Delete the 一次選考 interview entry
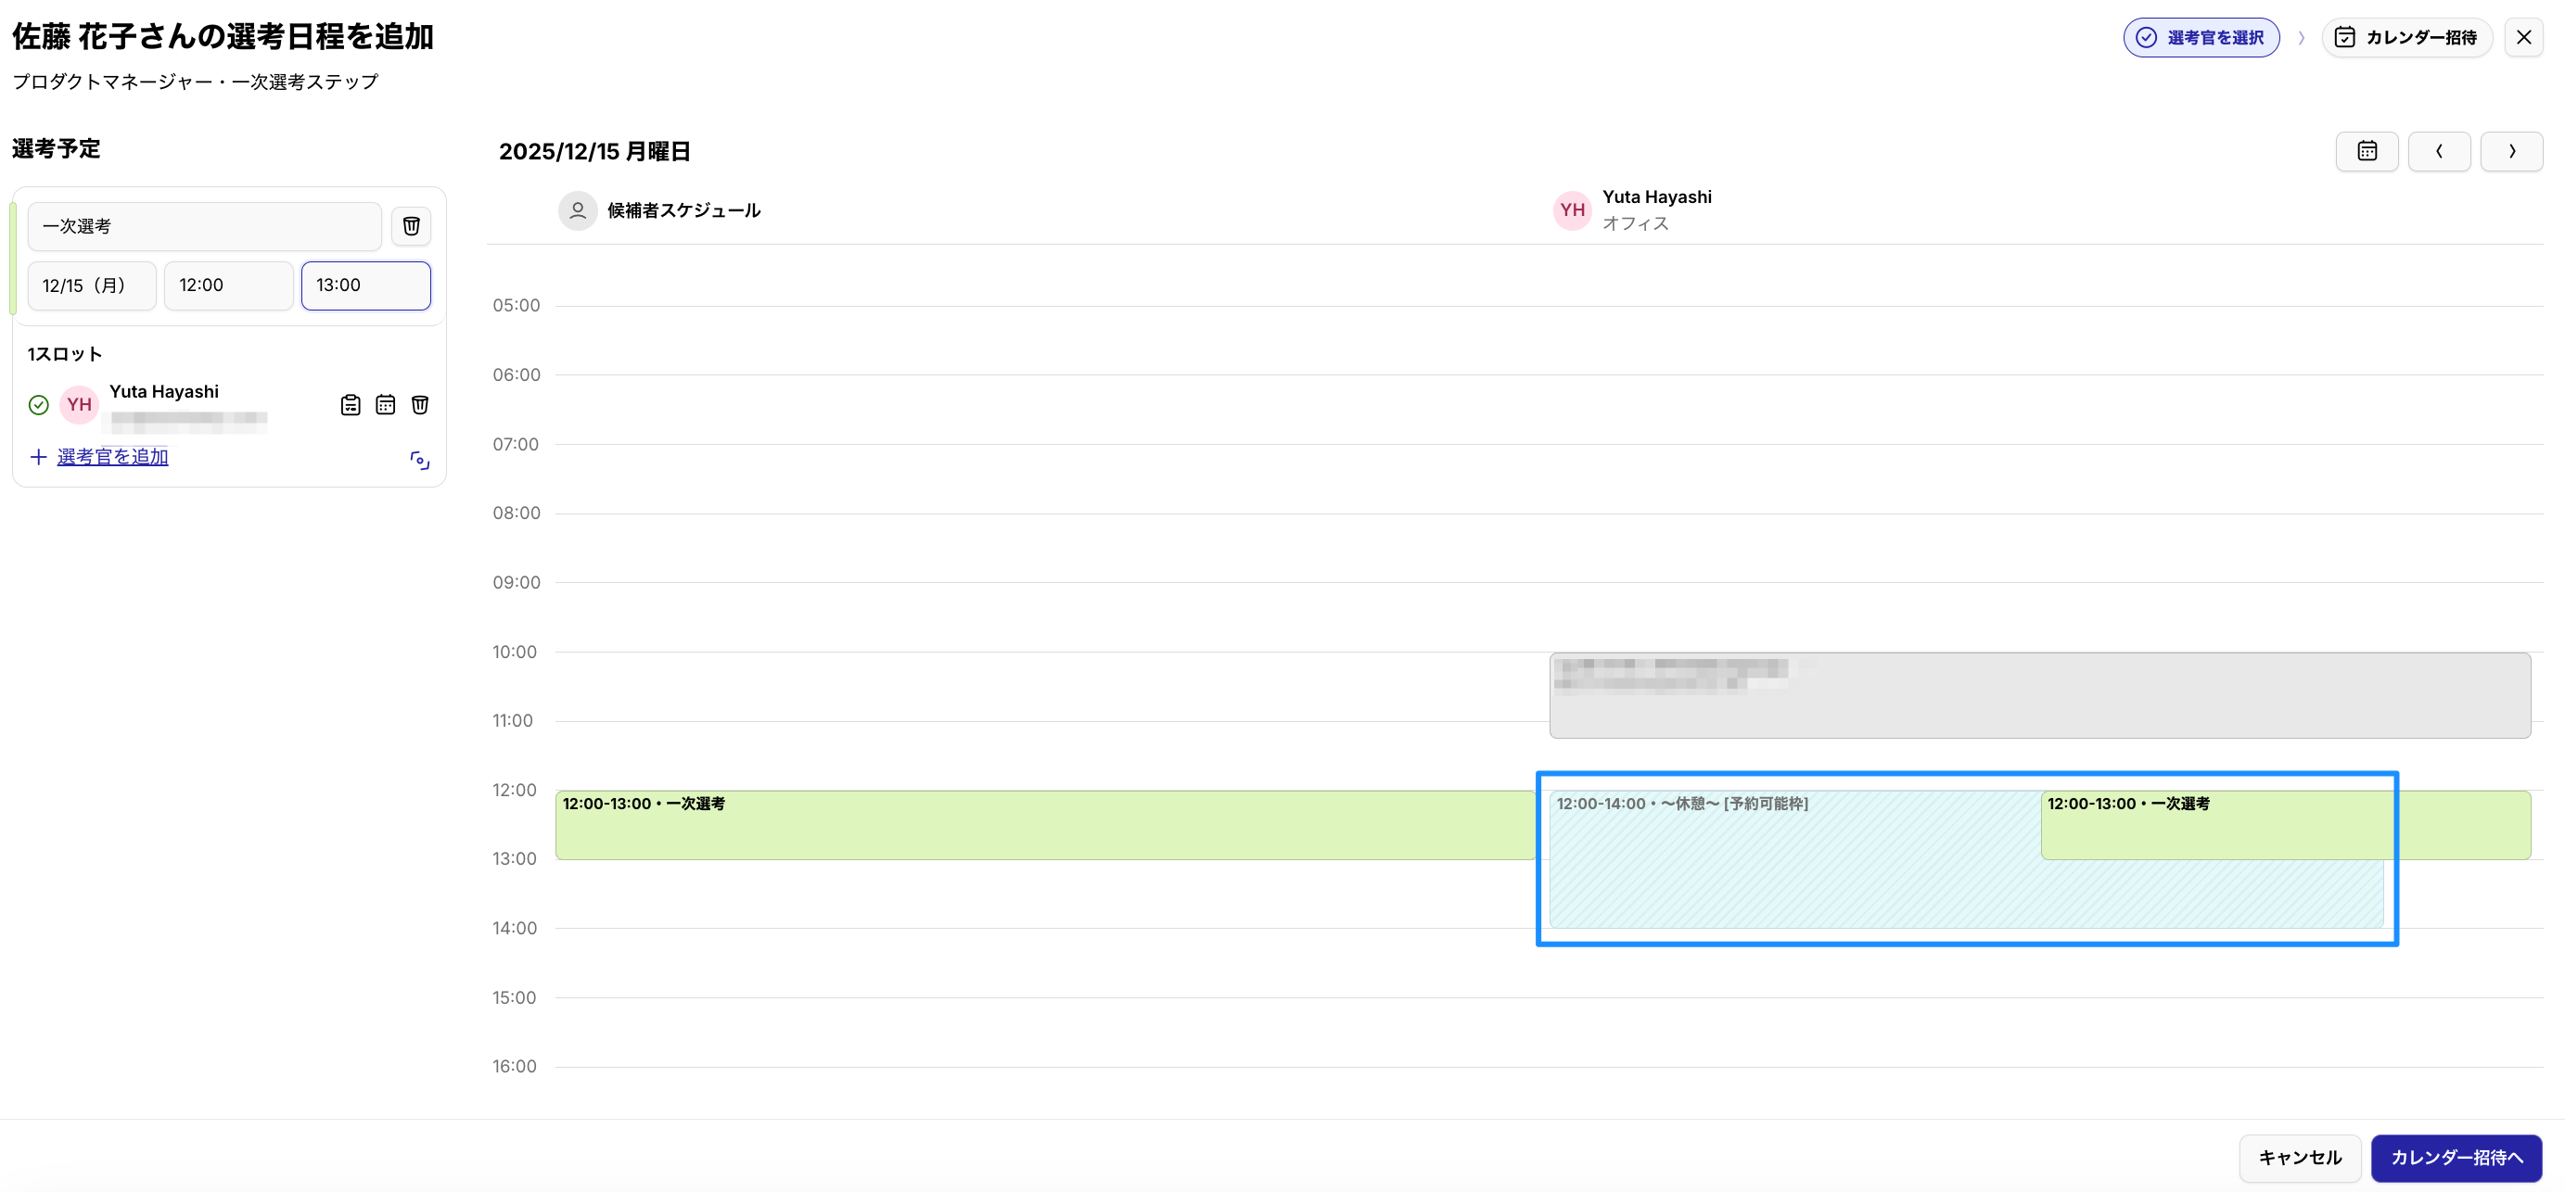Screen dimensions: 2565x1192 (410, 226)
